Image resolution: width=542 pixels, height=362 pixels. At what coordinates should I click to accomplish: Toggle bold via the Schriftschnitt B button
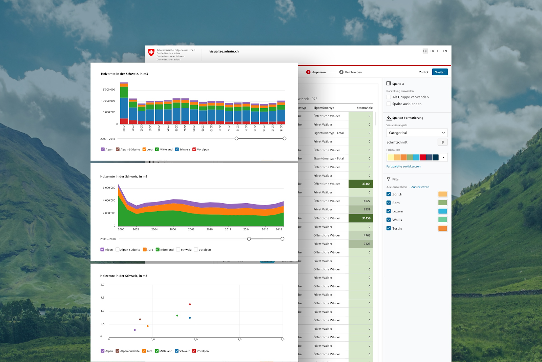click(442, 142)
